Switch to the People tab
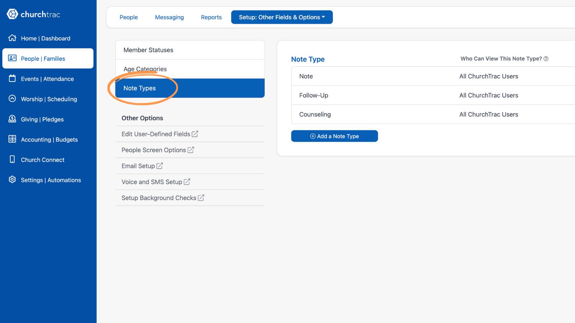This screenshot has height=323, width=575. point(129,17)
